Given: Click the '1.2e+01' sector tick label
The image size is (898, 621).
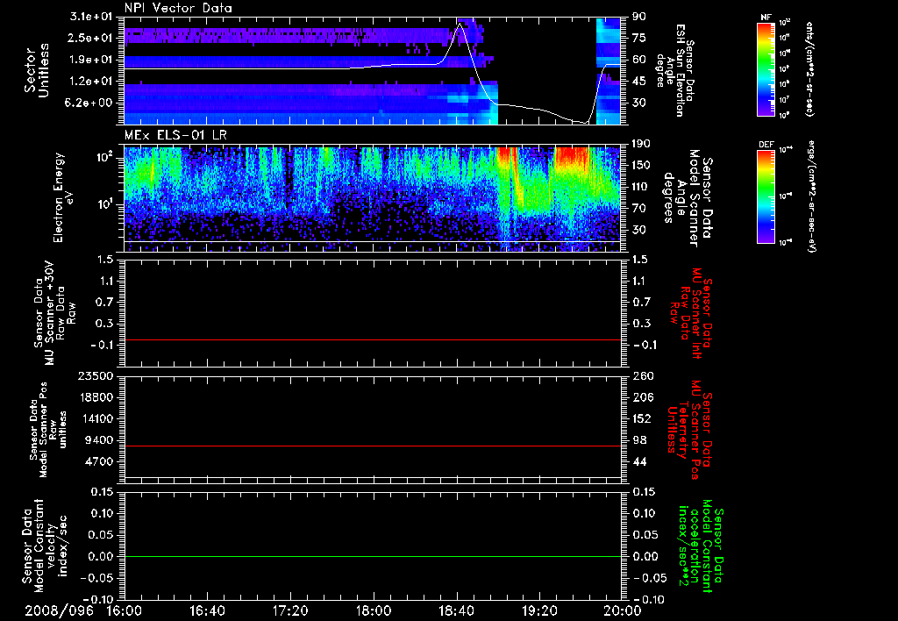Looking at the screenshot, I should pos(91,82).
